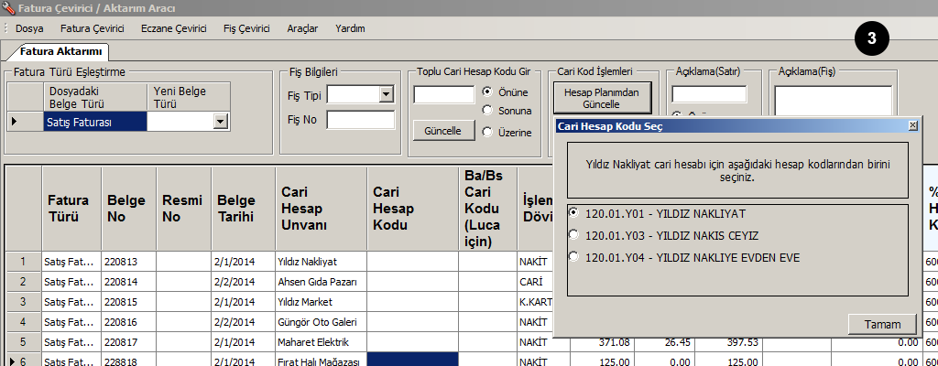This screenshot has height=366, width=938.
Task: Expand the Yeni Belge Türü dropdown
Action: (220, 122)
